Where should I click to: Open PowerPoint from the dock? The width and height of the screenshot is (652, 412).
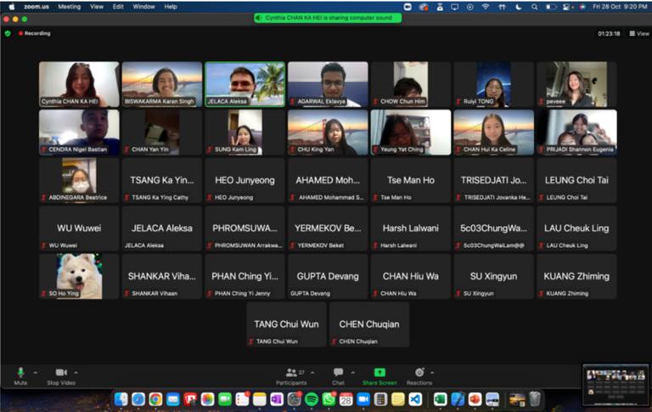pos(475,399)
